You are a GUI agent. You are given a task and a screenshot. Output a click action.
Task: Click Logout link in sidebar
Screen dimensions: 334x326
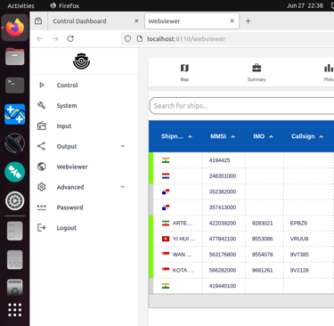[x=67, y=228]
